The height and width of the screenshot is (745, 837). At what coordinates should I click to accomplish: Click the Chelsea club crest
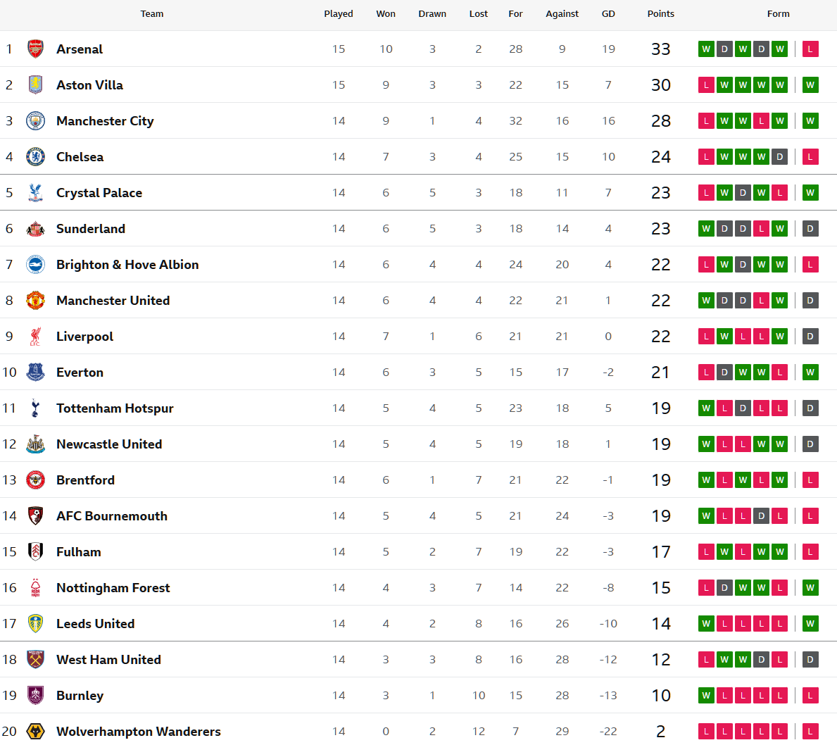35,156
